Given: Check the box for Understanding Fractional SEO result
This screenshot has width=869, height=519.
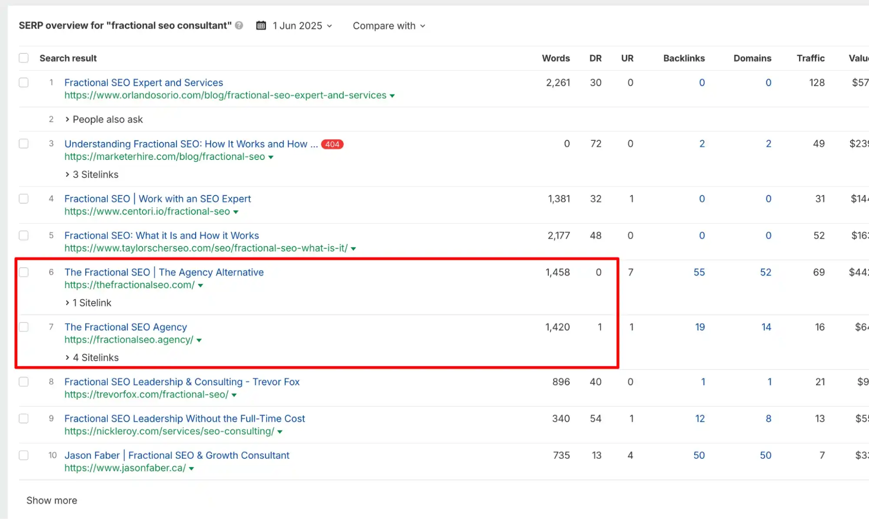Looking at the screenshot, I should click(x=23, y=144).
